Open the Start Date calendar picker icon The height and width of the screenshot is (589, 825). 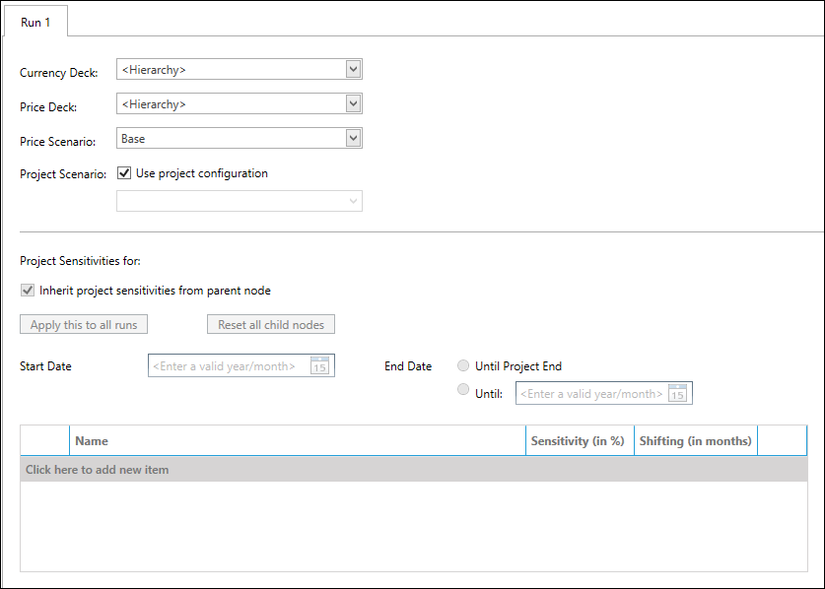(319, 366)
